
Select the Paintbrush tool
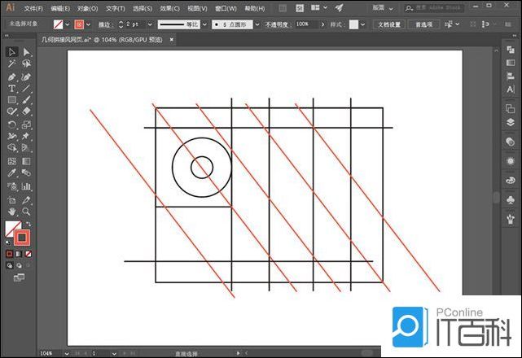[x=26, y=100]
